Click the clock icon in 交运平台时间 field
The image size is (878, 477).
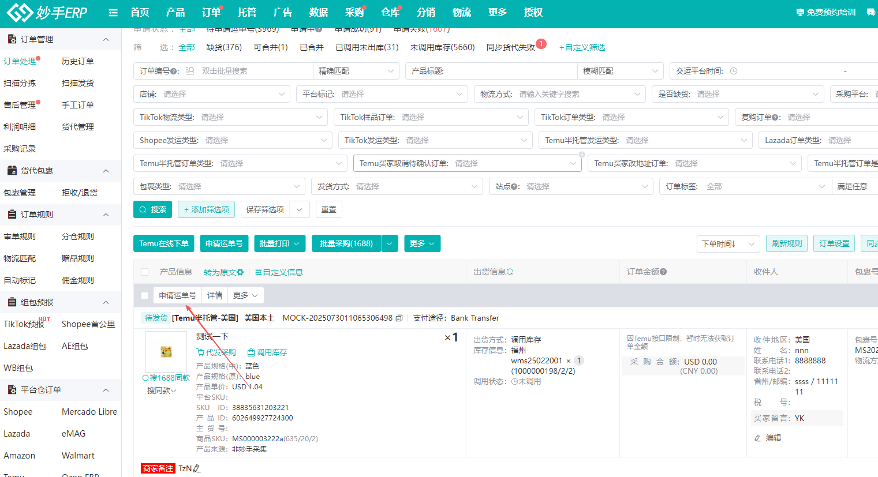pyautogui.click(x=734, y=71)
